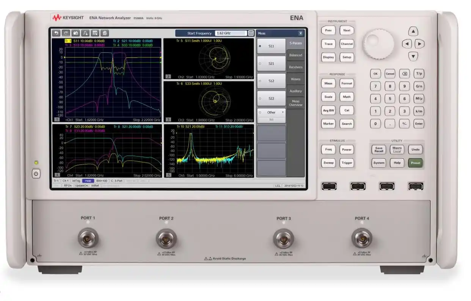
Task: Switch to the Waves tab
Action: (x=295, y=79)
